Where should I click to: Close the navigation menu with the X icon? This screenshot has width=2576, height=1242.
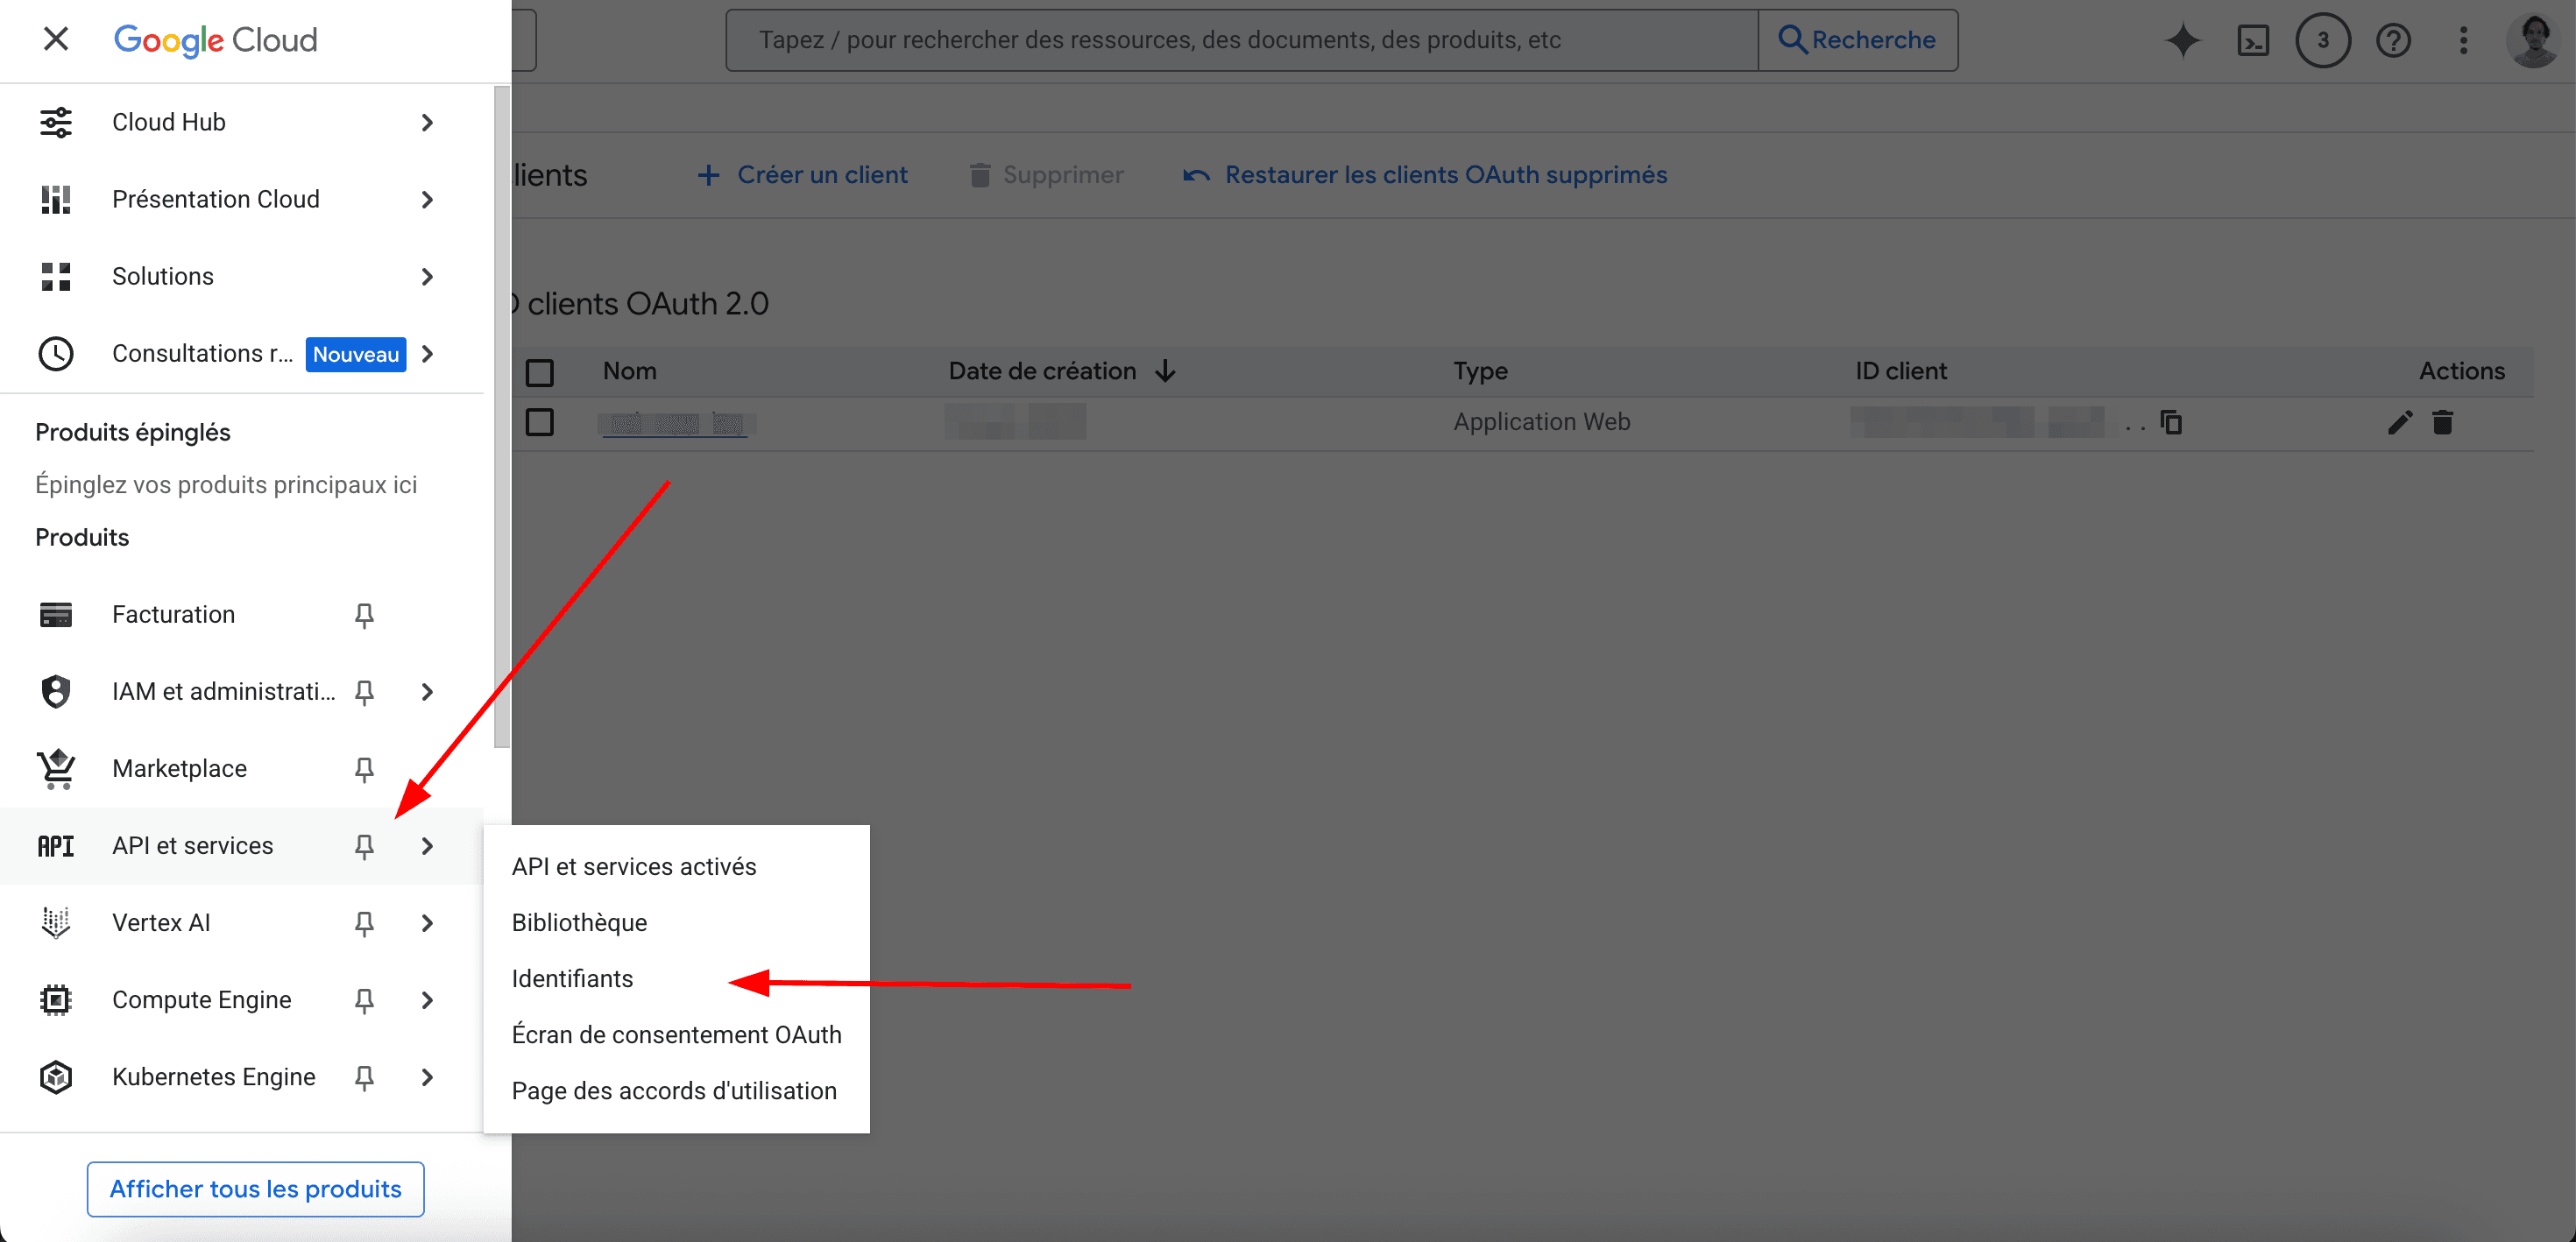[56, 39]
